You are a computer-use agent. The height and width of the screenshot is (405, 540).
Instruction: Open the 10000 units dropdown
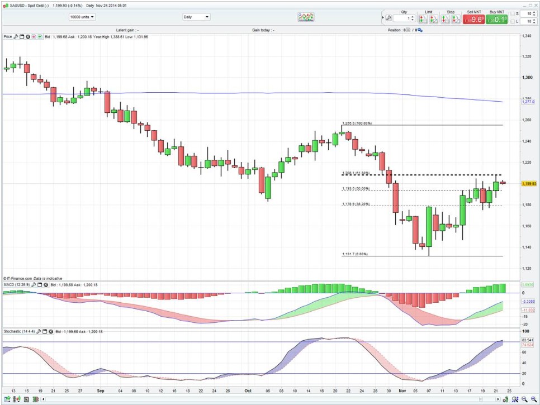[x=82, y=17]
